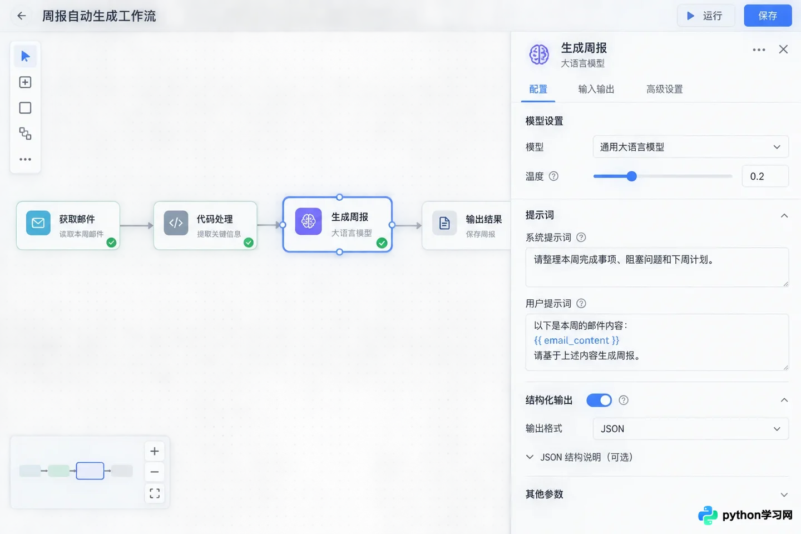Click the green check on 获取邮件 node
The image size is (801, 534).
click(x=111, y=242)
